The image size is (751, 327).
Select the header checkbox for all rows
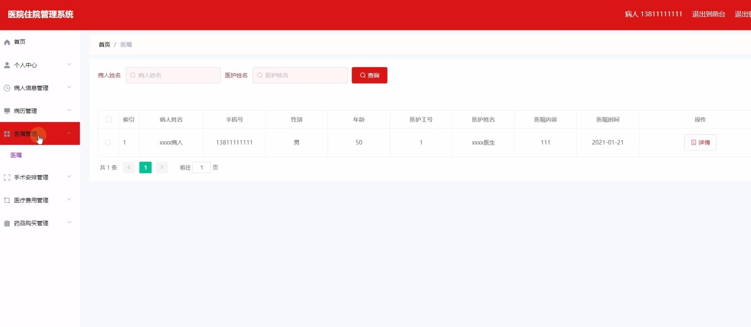pos(108,119)
